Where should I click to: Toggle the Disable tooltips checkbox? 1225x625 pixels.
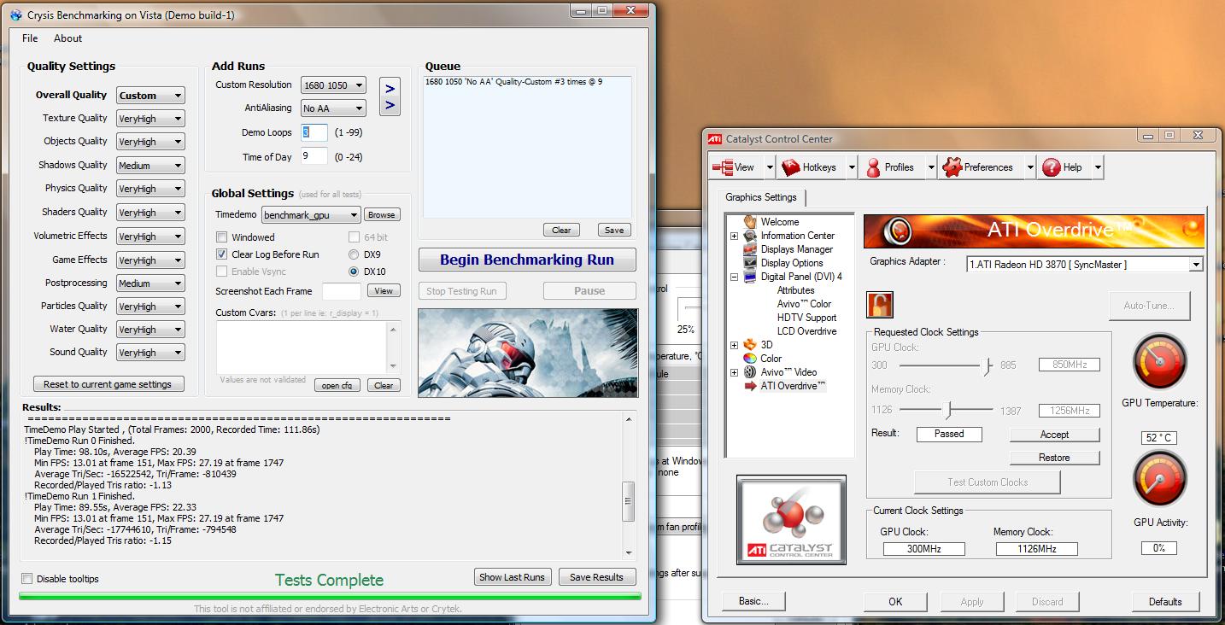[x=27, y=578]
